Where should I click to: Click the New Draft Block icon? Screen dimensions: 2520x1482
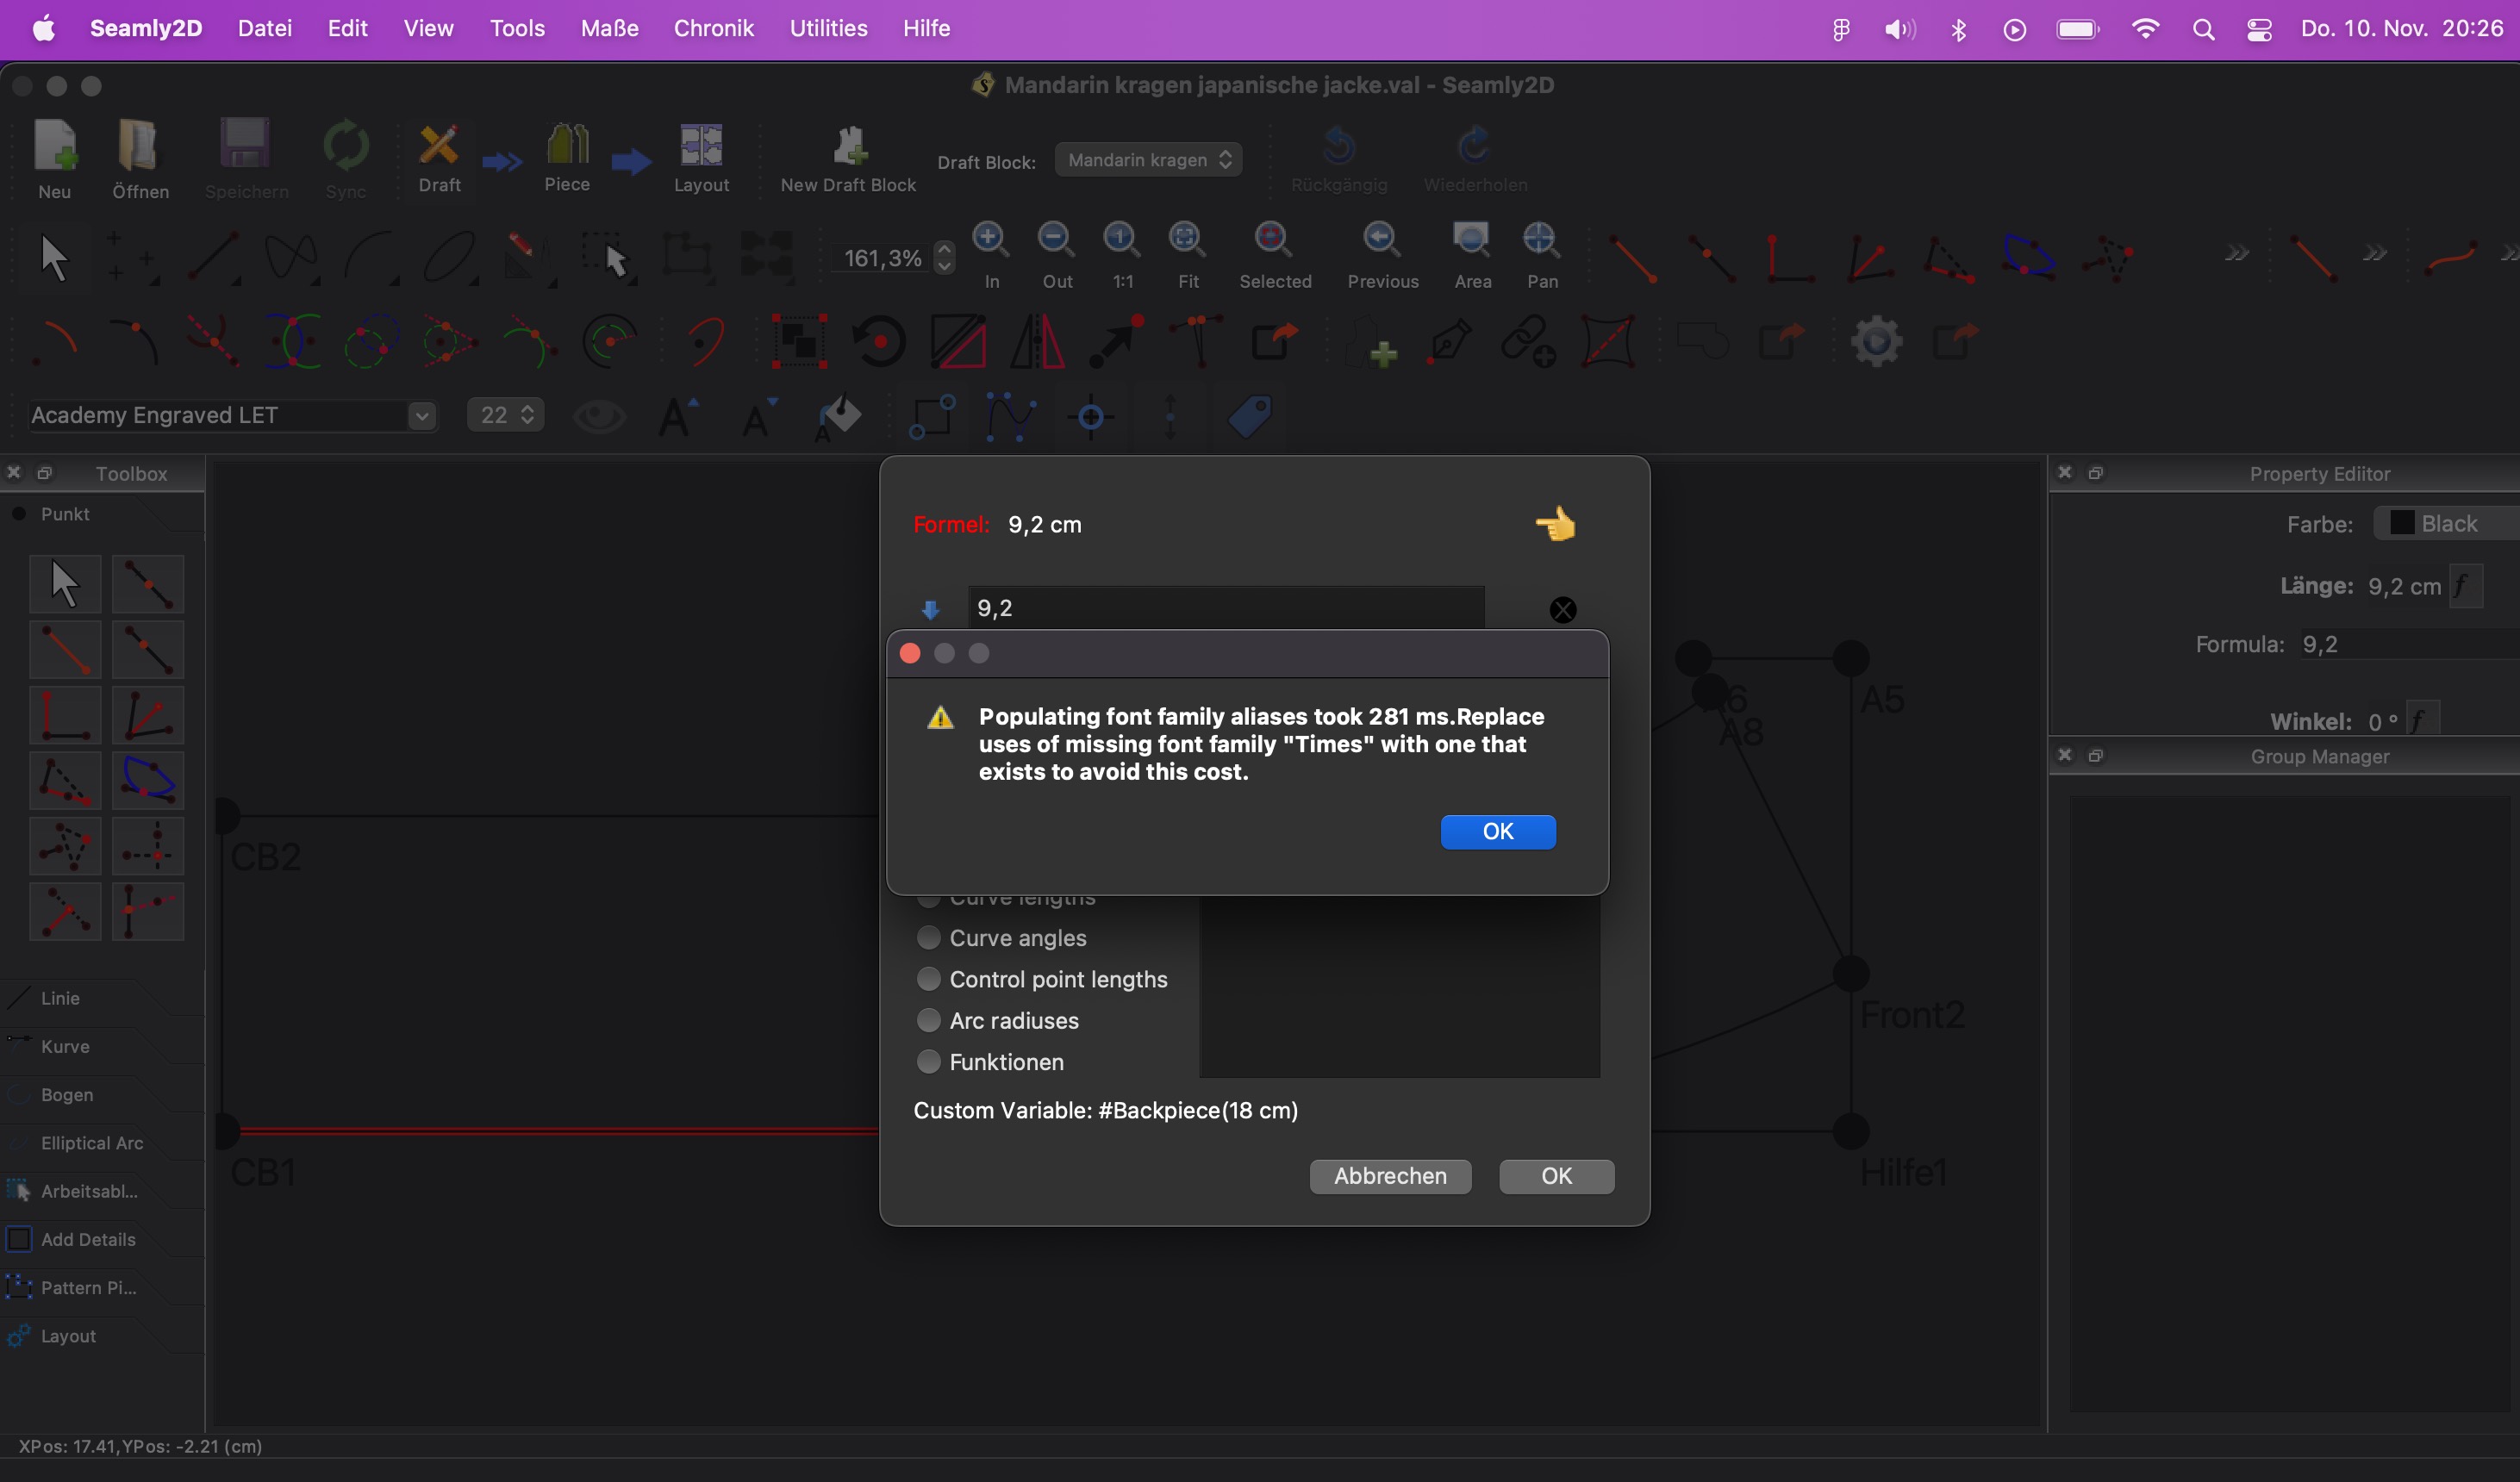848,146
